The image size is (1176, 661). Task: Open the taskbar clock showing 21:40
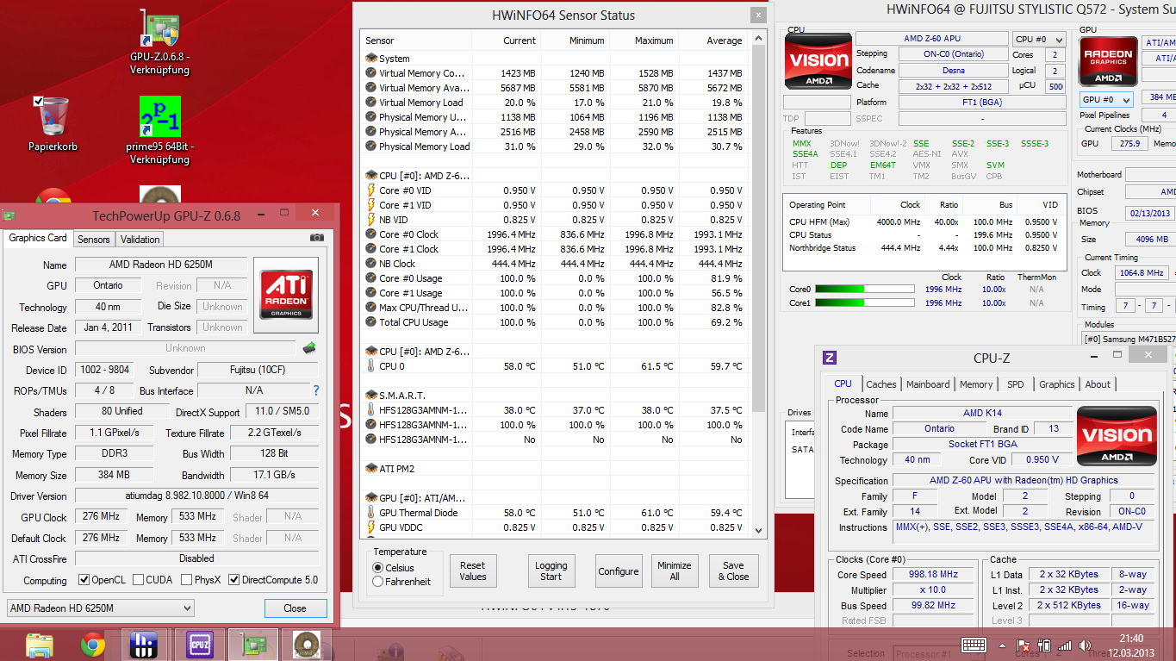point(1132,645)
